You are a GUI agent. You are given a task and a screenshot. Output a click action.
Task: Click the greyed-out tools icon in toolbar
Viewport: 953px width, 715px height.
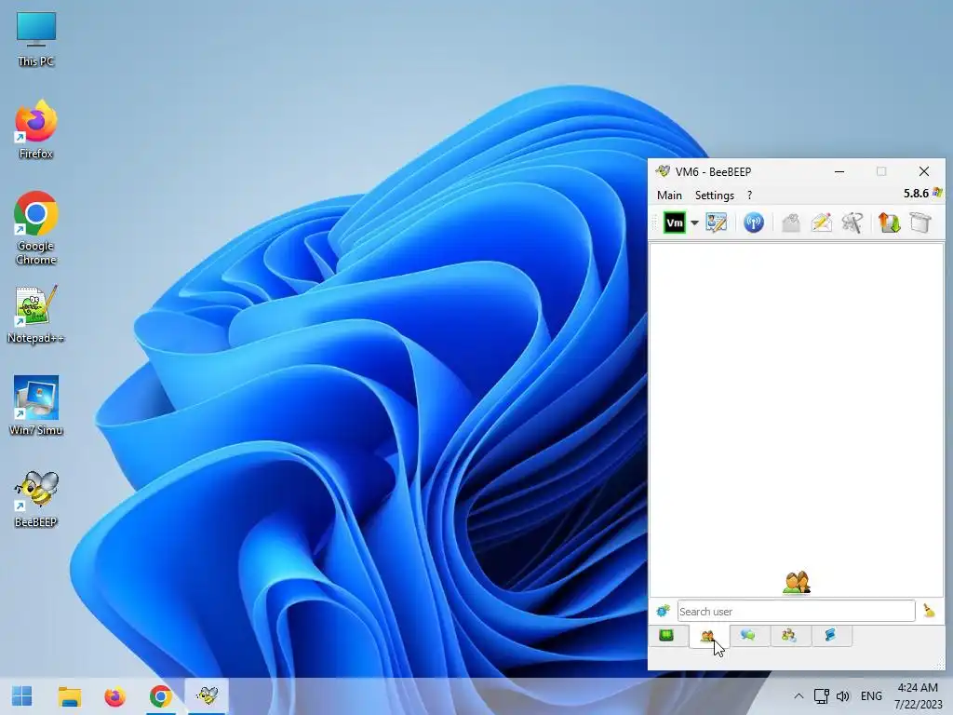[852, 223]
